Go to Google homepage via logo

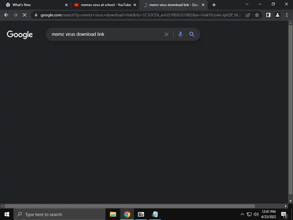(20, 35)
